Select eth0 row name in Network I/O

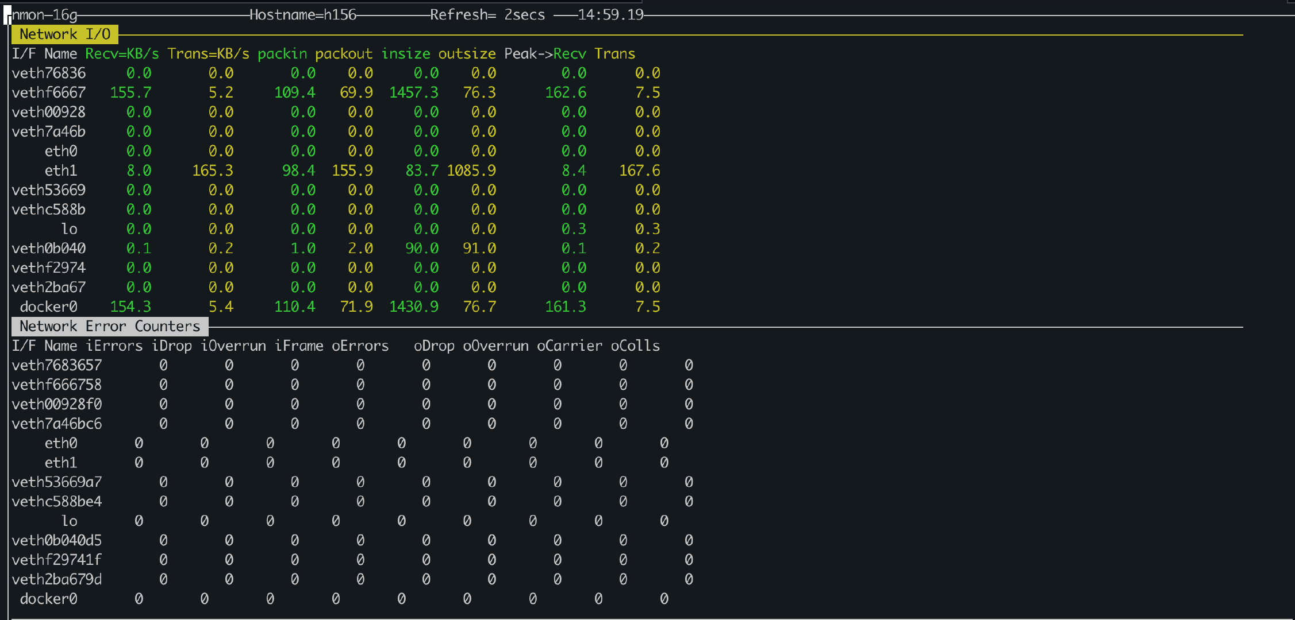[61, 151]
